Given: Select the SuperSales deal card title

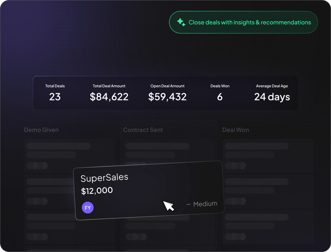Looking at the screenshot, I should tap(104, 178).
